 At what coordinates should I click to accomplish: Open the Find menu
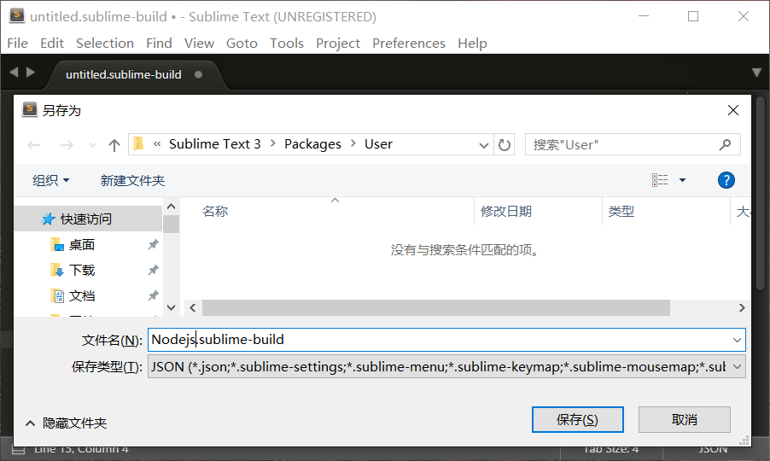159,44
